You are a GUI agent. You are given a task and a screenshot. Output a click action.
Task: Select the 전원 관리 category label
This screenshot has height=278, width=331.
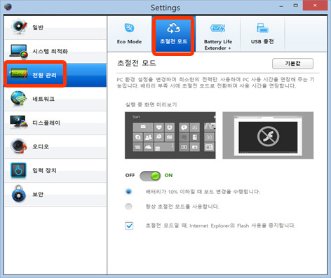point(44,75)
